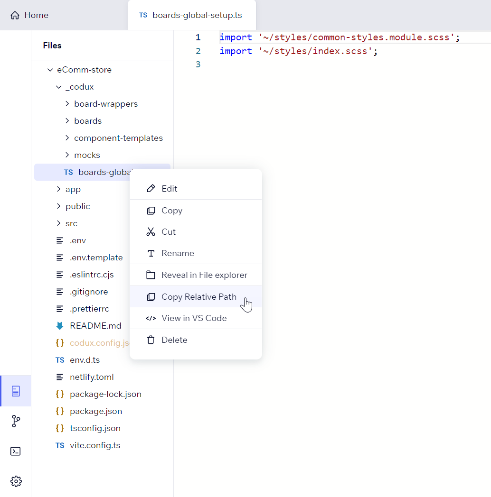
Task: Expand the component-templates folder chevron
Action: click(67, 138)
